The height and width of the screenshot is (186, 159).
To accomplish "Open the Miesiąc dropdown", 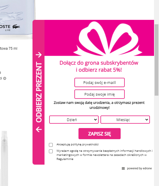I will pos(125,120).
